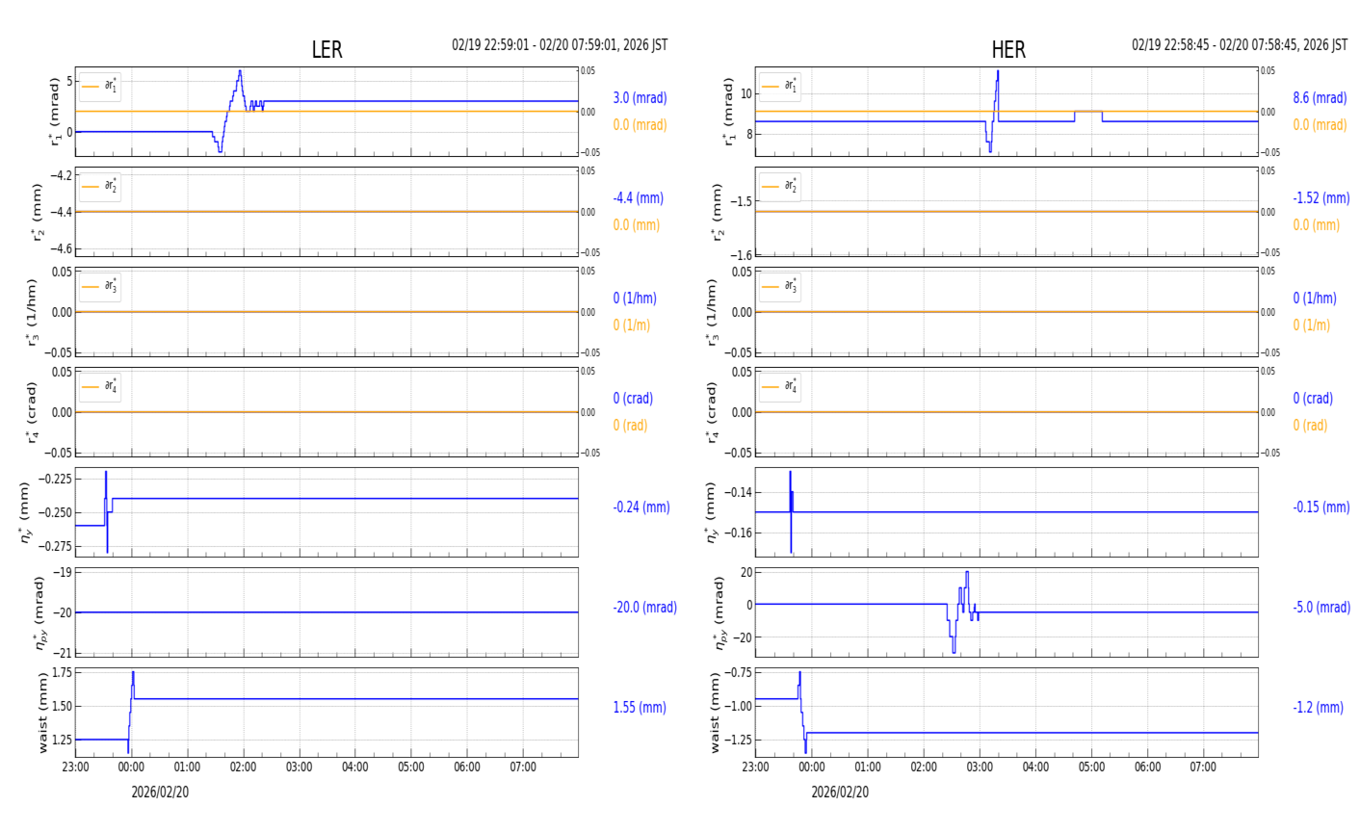Screen dimensions: 1360x832
Task: Click the LER panel title
Action: [x=327, y=50]
